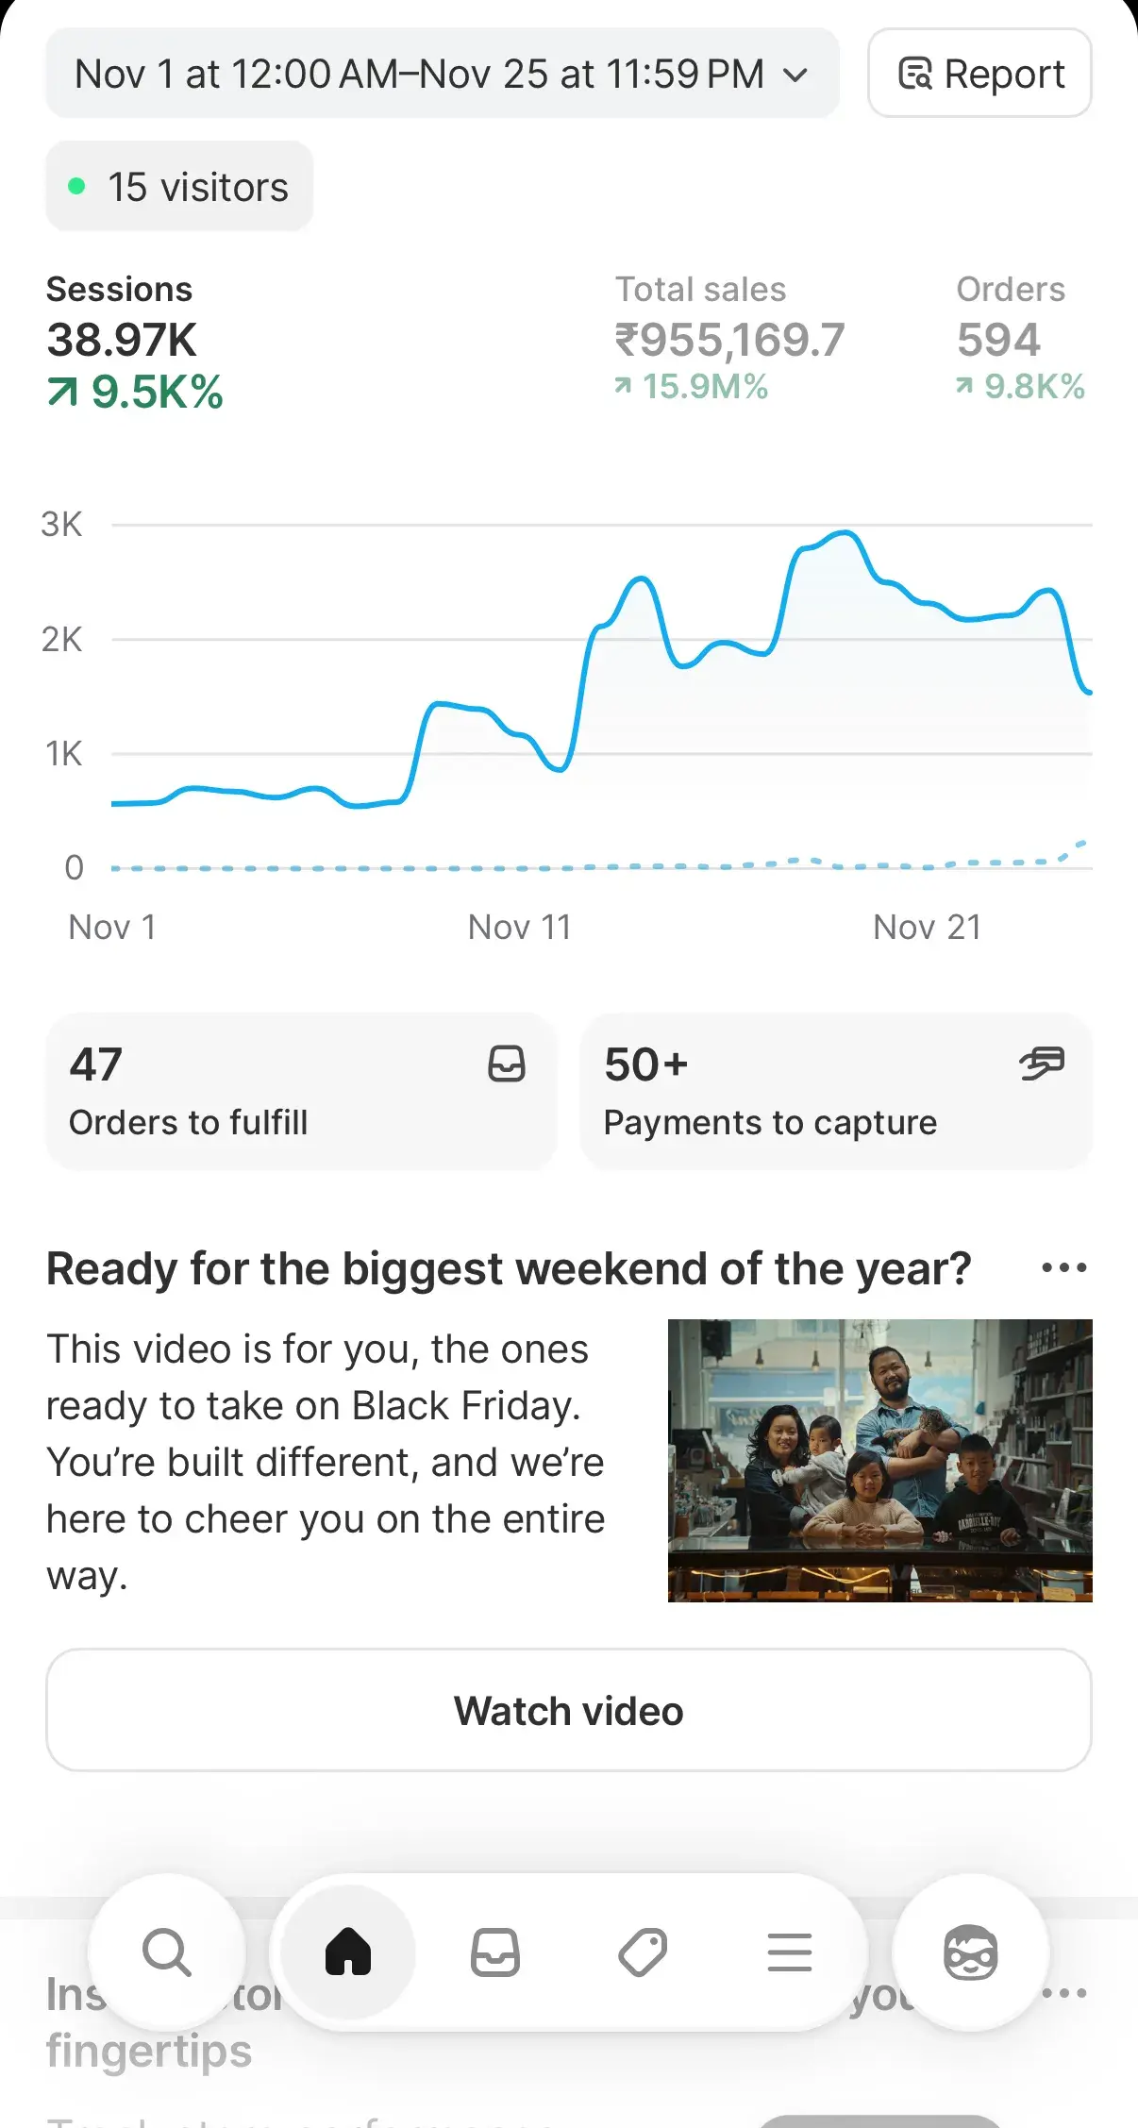Open the Home tab
This screenshot has height=2128, width=1138.
click(348, 1952)
